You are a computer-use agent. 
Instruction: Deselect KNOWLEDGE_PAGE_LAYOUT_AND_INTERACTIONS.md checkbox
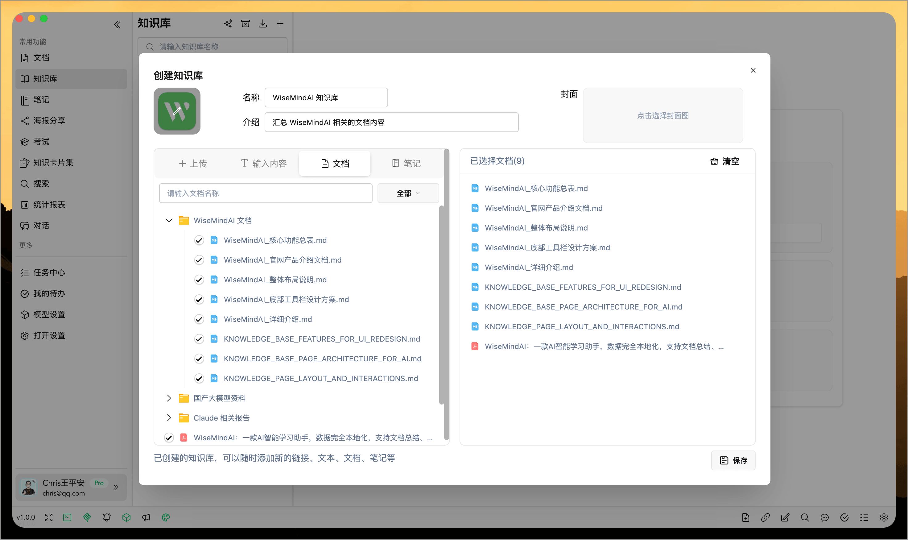[199, 378]
